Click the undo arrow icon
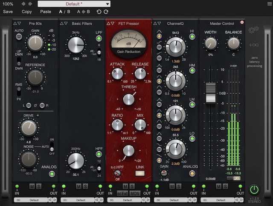 click(x=99, y=11)
